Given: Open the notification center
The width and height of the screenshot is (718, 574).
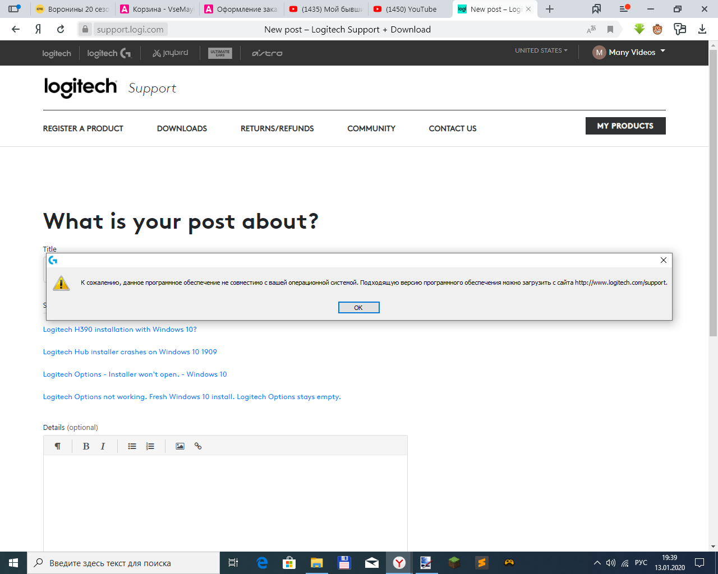Looking at the screenshot, I should [x=699, y=563].
